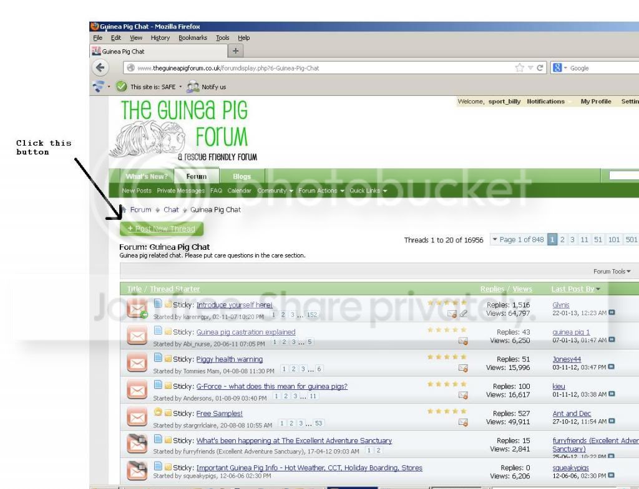This screenshot has height=489, width=639.
Task: Toggle sort order arrow on Last Post By
Action: coord(598,289)
